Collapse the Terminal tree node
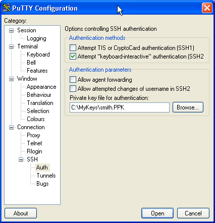Viewport: 215px width, 223px height. [11, 46]
